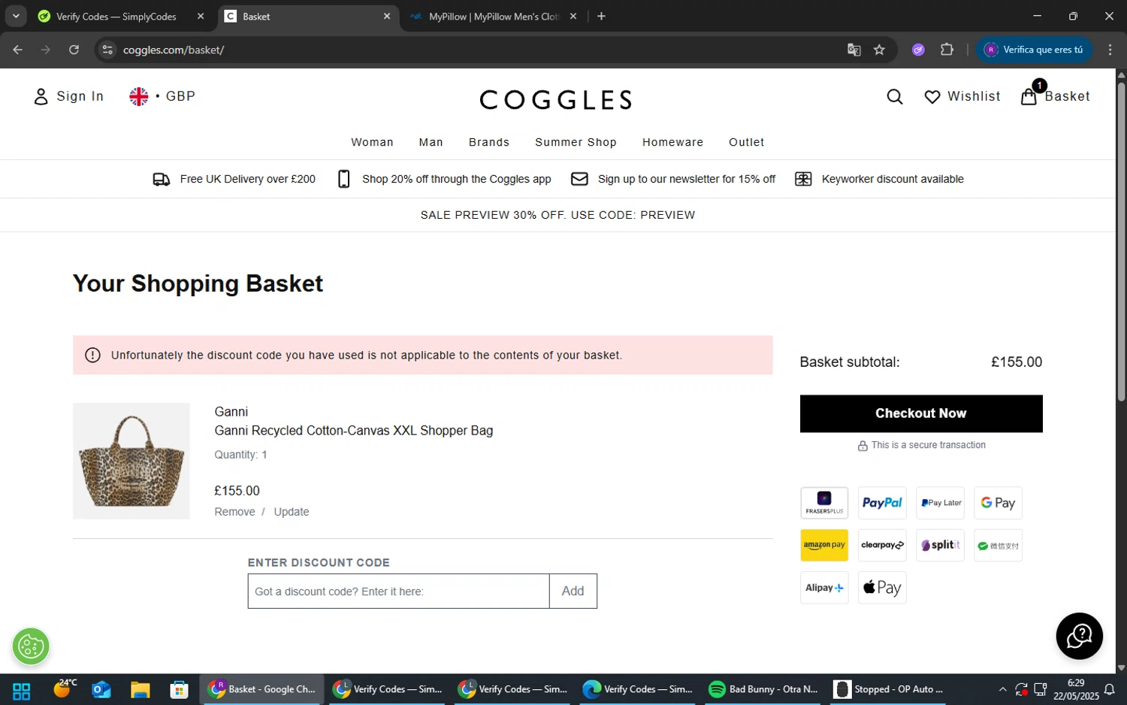Switch to MyPillow Men's Clothing tab
The height and width of the screenshot is (705, 1127).
pos(494,17)
